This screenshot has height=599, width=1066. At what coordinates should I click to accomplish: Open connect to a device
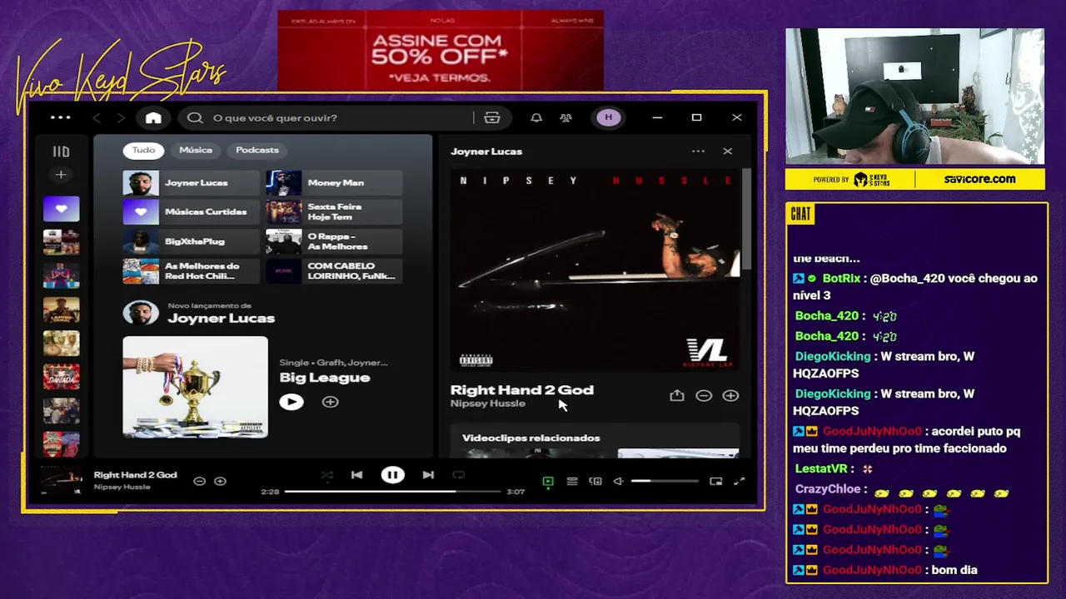595,482
